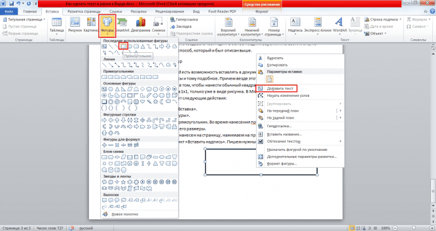The height and width of the screenshot is (231, 436).
Task: Select the Прямоугольник shape in recent shapes
Action: click(123, 47)
